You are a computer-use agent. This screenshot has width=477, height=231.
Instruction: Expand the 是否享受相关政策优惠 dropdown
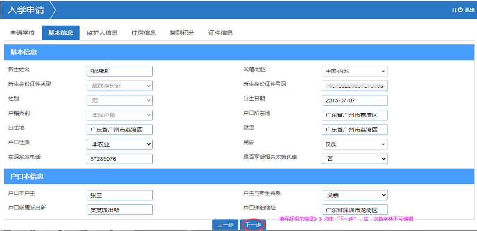[x=355, y=159]
